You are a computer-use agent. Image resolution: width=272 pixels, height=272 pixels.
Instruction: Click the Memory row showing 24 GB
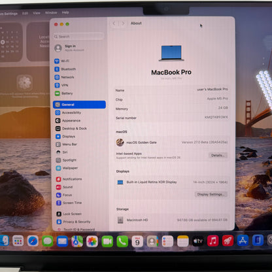172,108
